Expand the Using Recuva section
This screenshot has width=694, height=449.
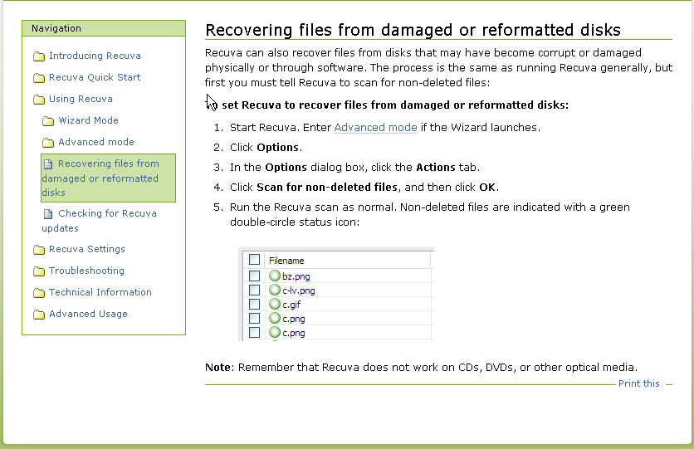(81, 99)
